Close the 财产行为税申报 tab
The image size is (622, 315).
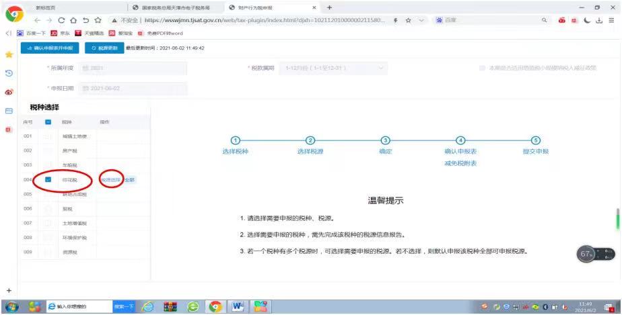[314, 7]
